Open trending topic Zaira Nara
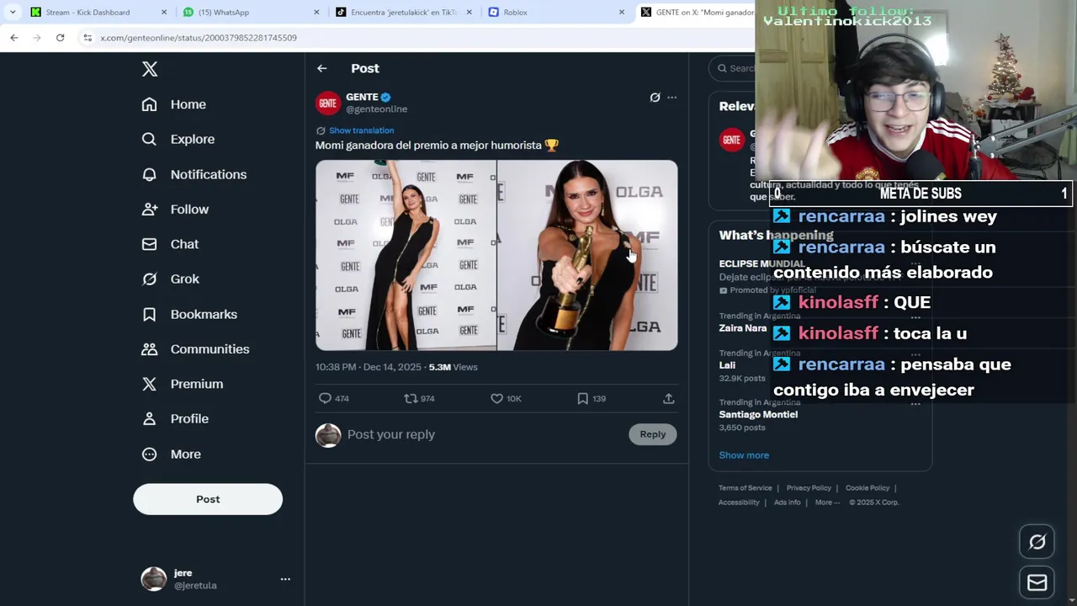The width and height of the screenshot is (1077, 606). pyautogui.click(x=743, y=328)
